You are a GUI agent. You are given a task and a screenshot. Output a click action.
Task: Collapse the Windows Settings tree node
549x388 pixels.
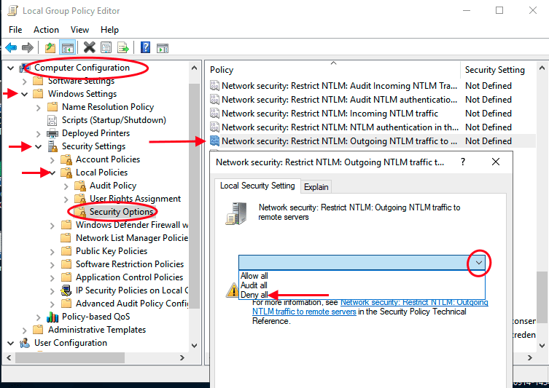(25, 94)
